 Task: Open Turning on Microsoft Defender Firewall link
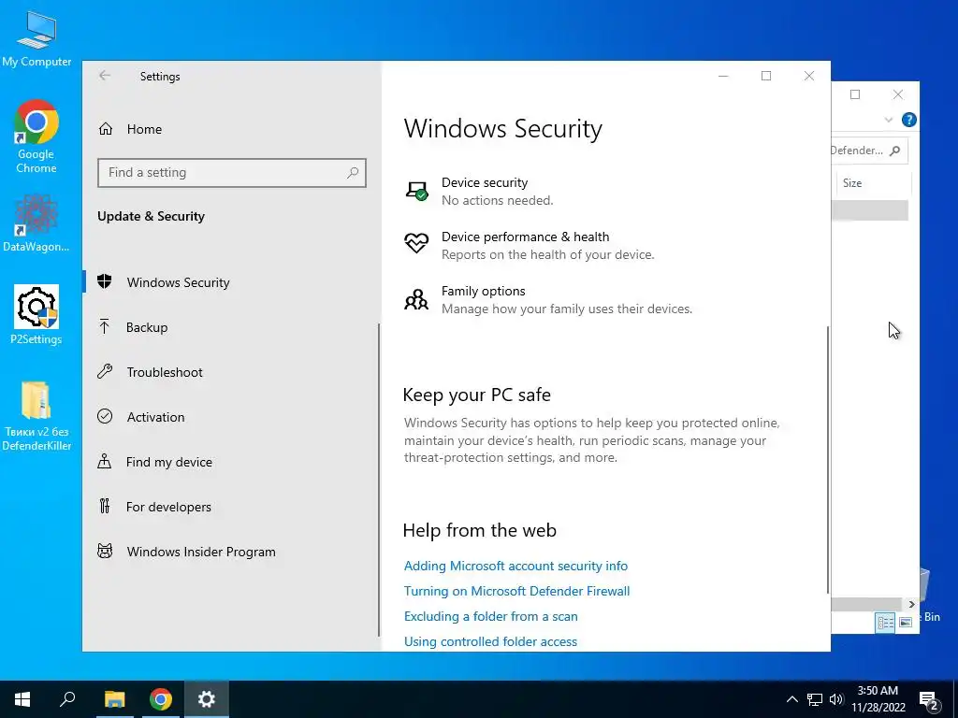pyautogui.click(x=516, y=591)
